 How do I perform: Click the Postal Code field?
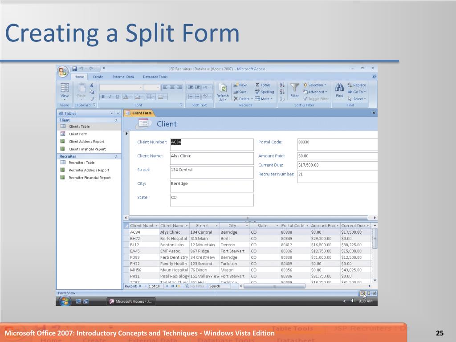click(338, 145)
